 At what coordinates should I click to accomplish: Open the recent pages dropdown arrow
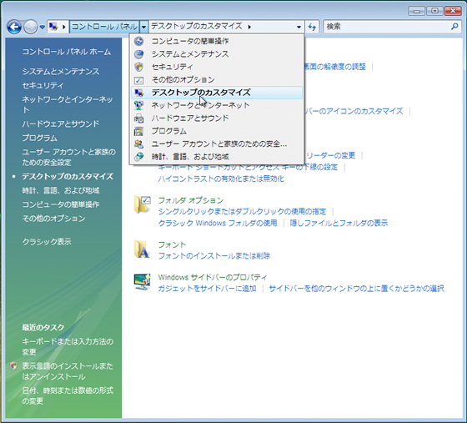point(42,28)
